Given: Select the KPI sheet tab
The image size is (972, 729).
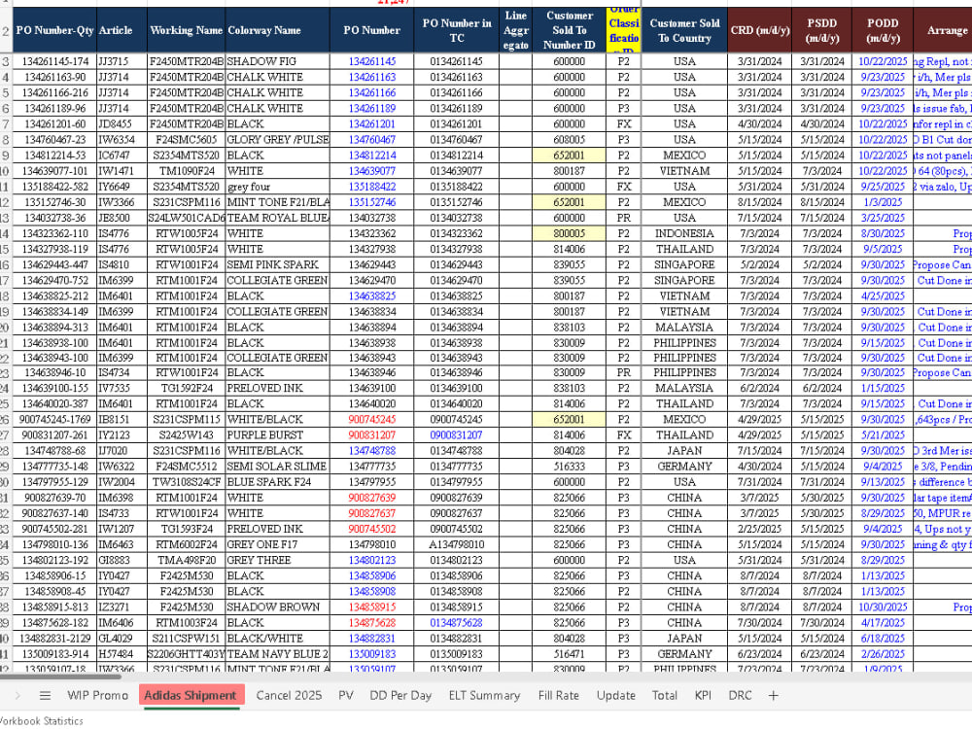Looking at the screenshot, I should coord(703,696).
